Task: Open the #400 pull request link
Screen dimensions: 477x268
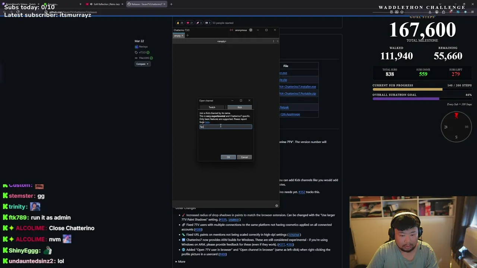Action: coord(223,254)
